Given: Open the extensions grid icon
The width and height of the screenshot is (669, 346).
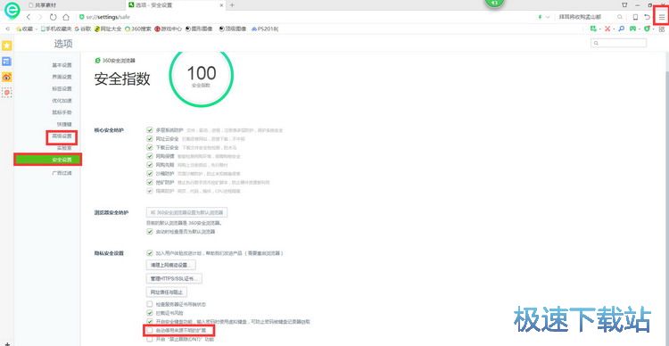Looking at the screenshot, I should [x=662, y=29].
